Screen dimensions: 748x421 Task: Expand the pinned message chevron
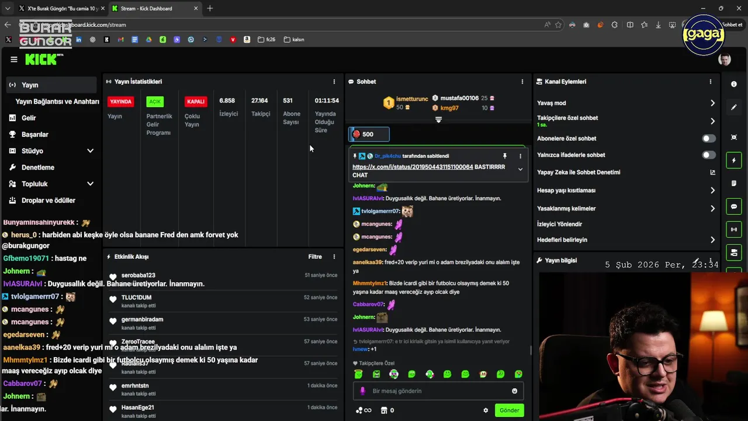coord(520,170)
